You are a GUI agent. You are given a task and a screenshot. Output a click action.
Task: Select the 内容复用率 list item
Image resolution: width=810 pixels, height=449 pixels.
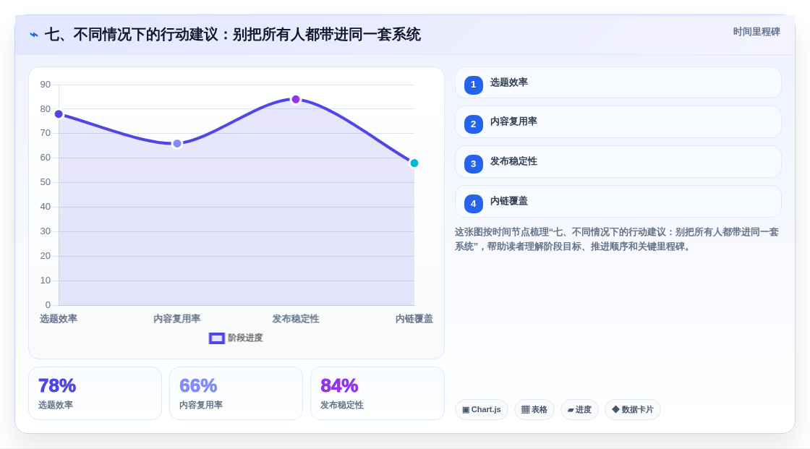point(618,122)
